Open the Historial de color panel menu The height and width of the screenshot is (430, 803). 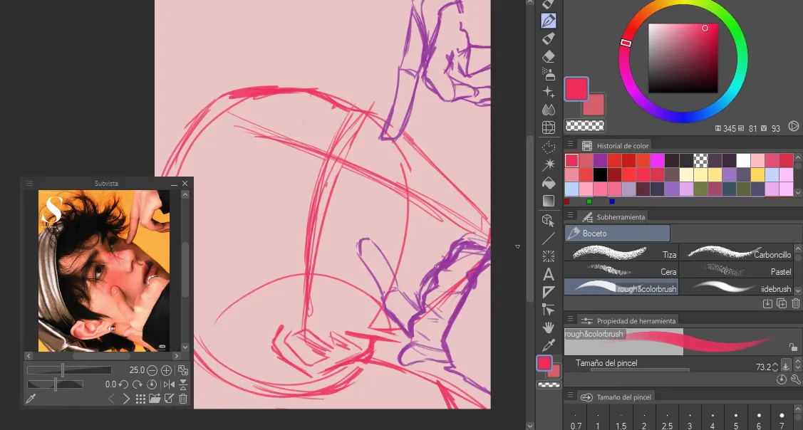pos(570,145)
